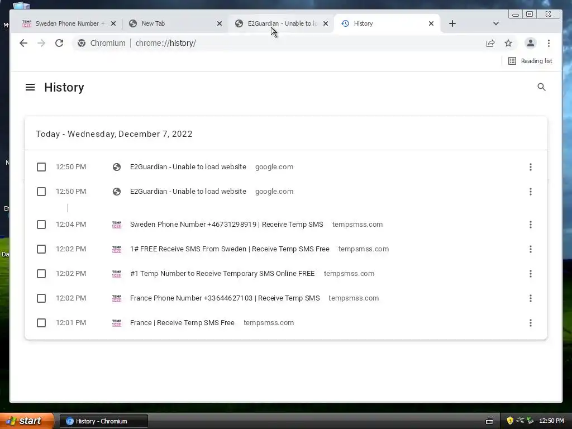
Task: Select checkbox for France Phone Number entry
Action: (x=41, y=298)
